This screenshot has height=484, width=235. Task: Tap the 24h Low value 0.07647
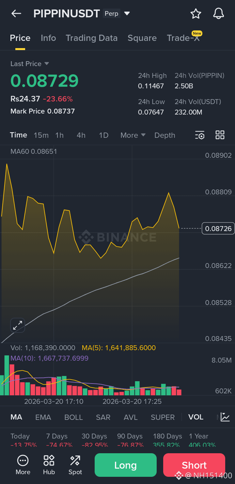pos(151,112)
